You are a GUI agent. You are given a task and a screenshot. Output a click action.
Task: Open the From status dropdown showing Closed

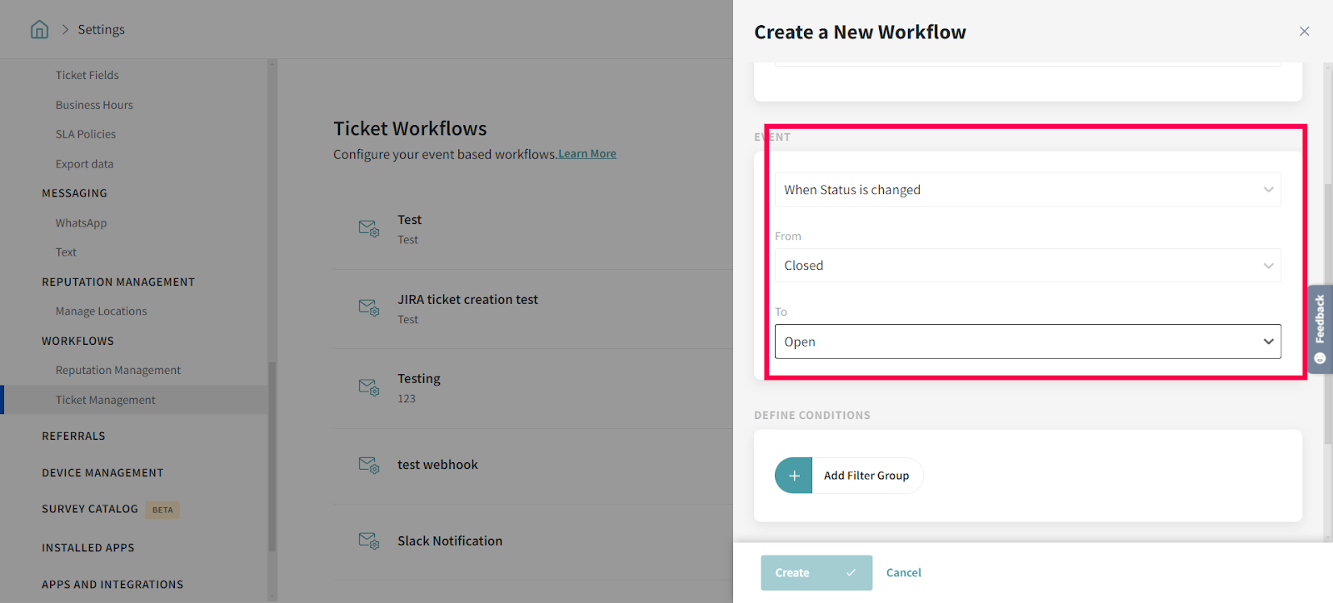point(1027,266)
